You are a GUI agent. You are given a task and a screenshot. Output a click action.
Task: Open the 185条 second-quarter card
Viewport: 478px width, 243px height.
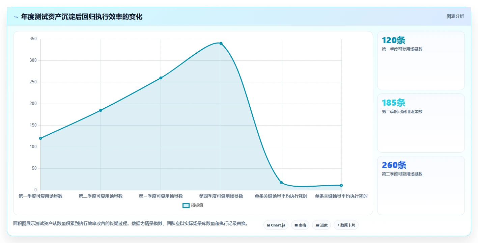point(421,123)
